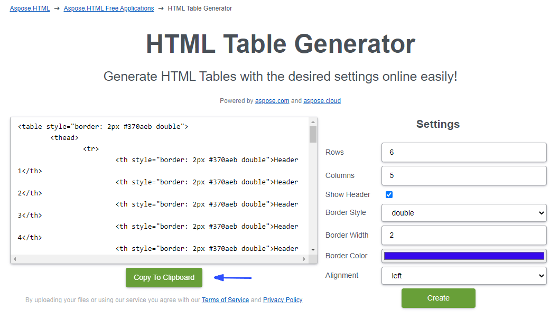
Task: Click the code area scroll down arrow
Action: (313, 249)
